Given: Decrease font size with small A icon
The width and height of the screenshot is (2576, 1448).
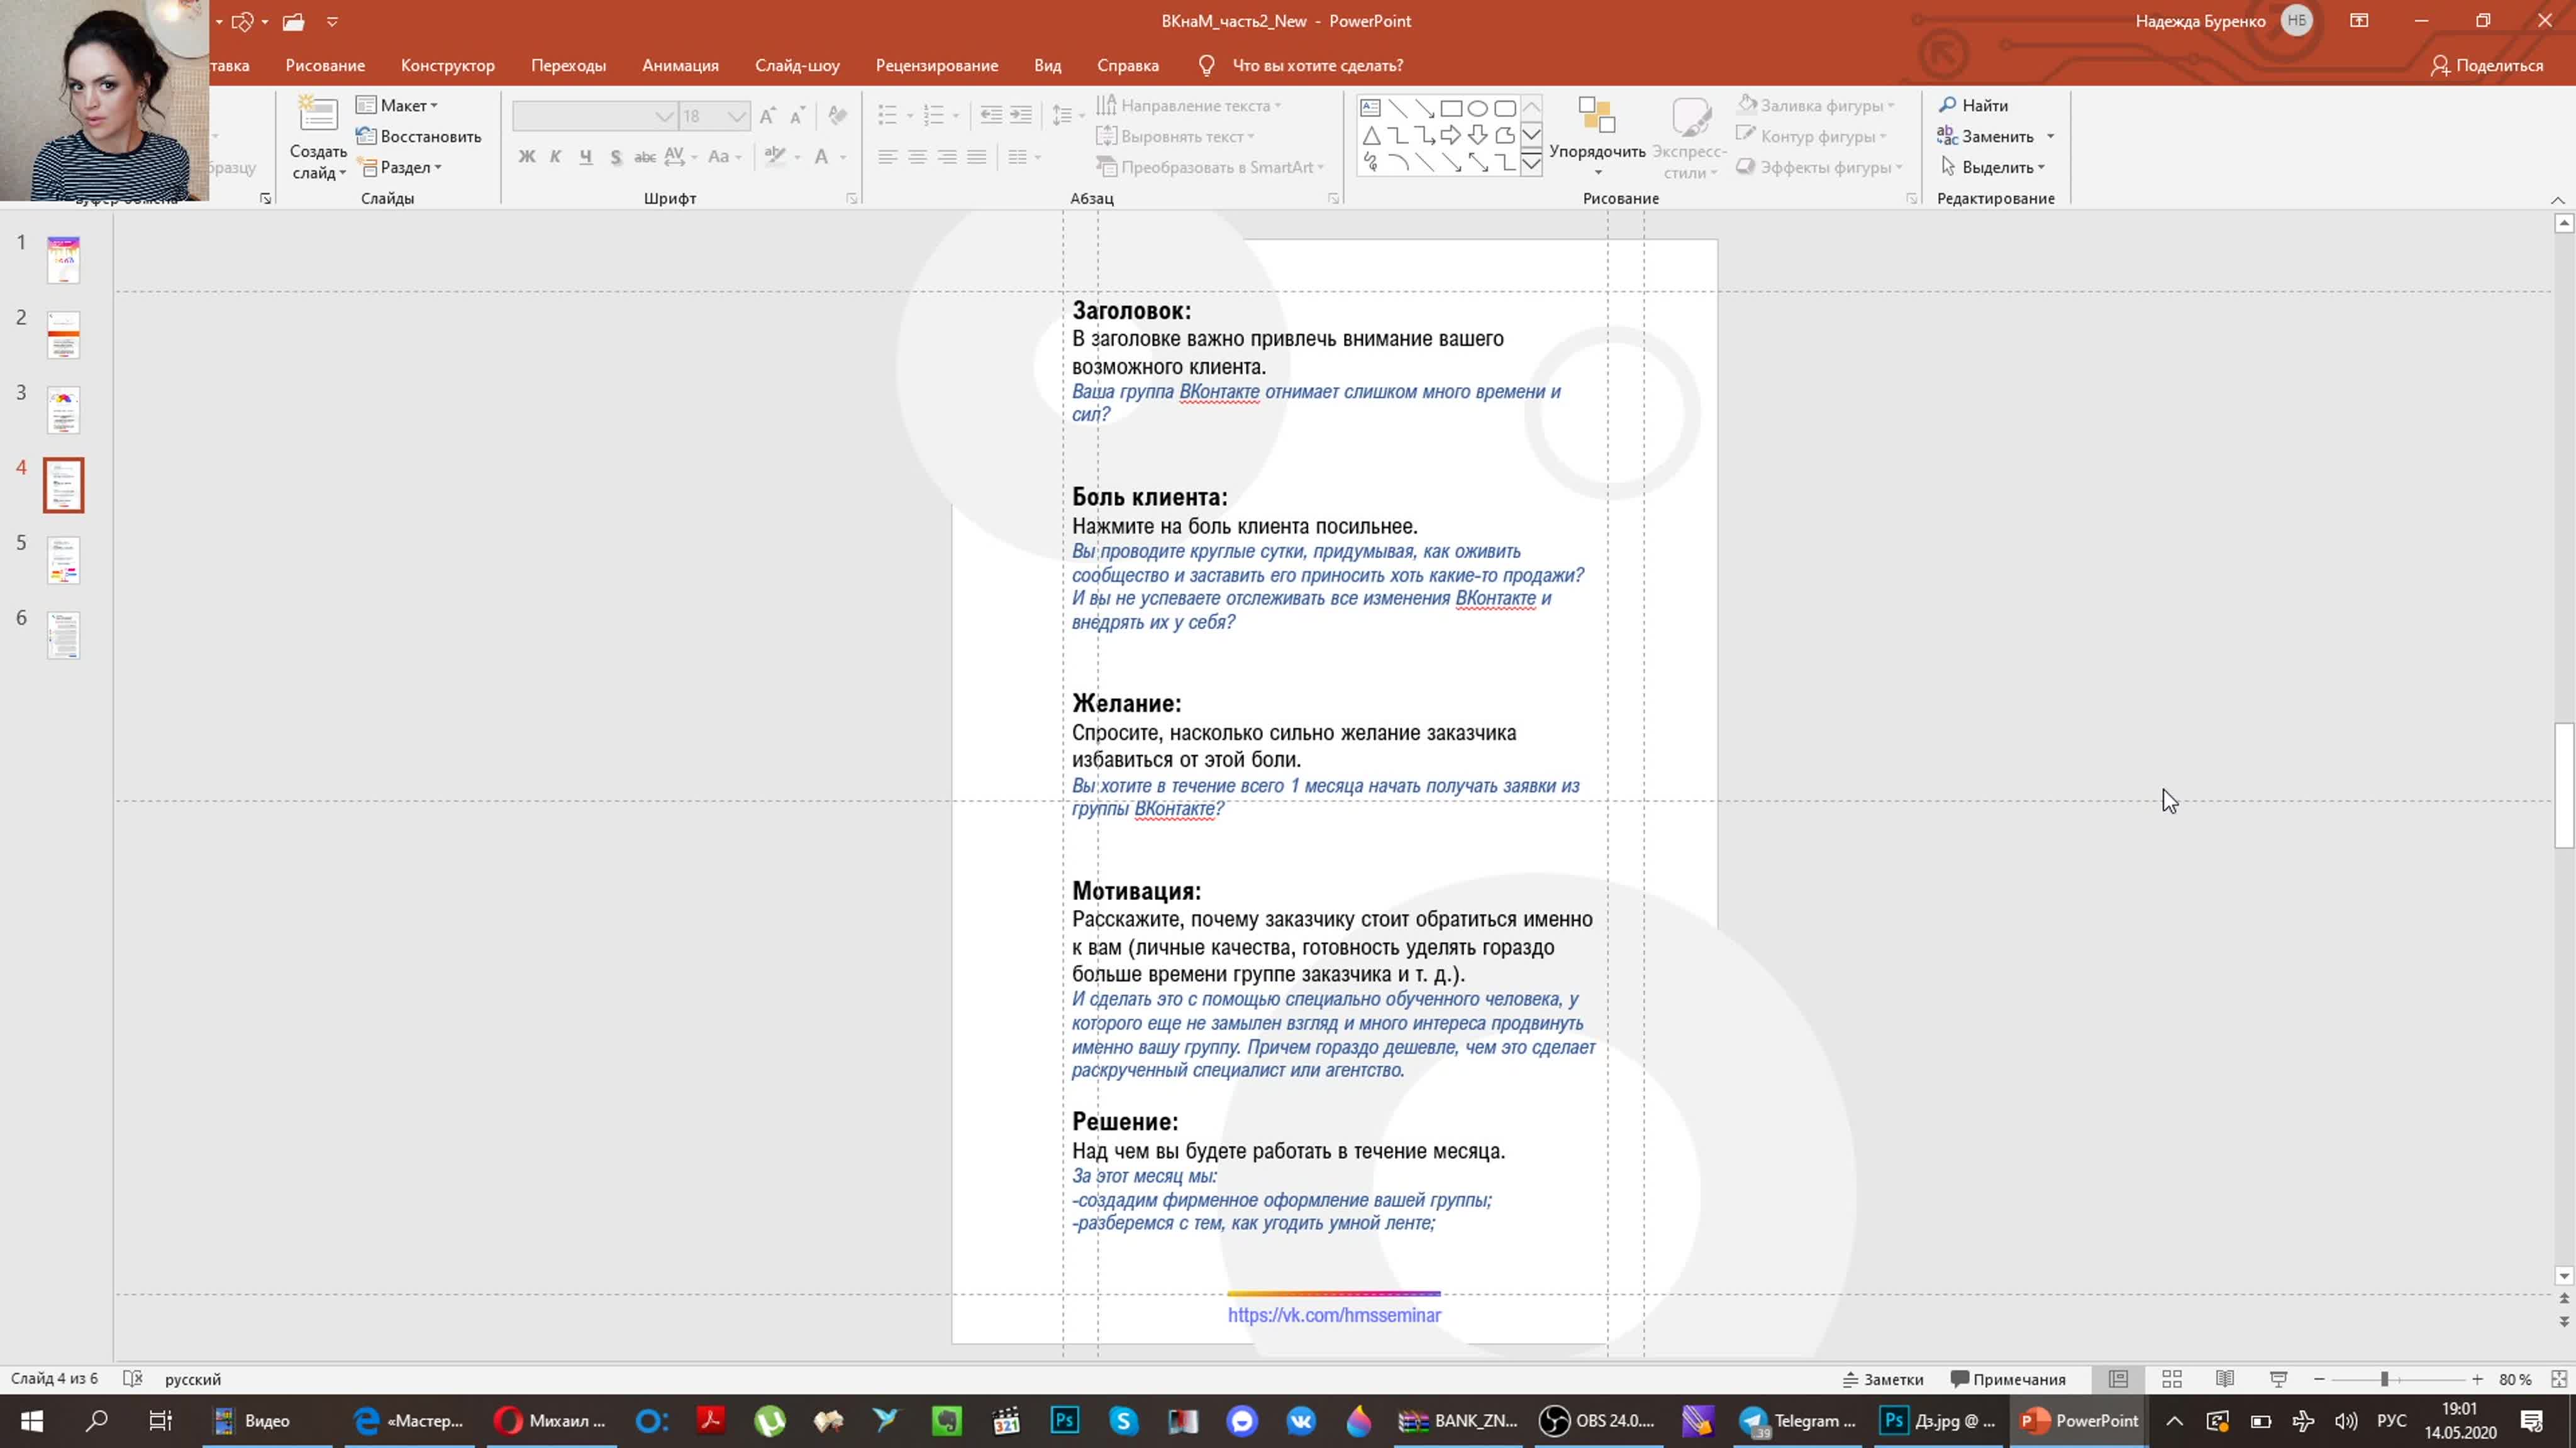Looking at the screenshot, I should pyautogui.click(x=797, y=116).
